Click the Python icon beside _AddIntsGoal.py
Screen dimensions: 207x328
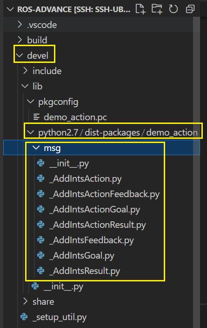(x=41, y=255)
